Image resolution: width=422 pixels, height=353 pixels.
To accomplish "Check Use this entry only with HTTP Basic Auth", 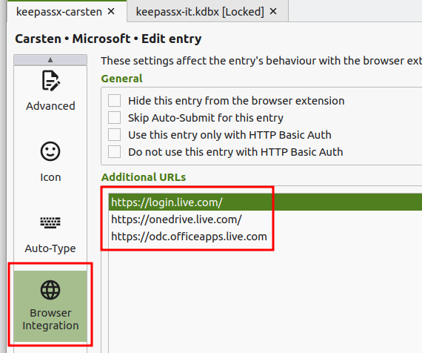I will 114,134.
